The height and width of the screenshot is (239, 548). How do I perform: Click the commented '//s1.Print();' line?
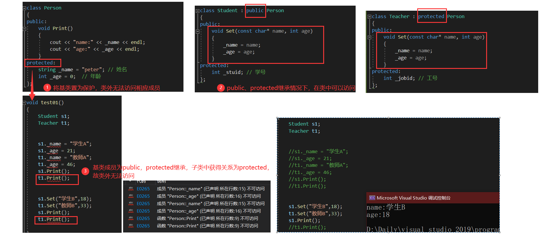307,179
